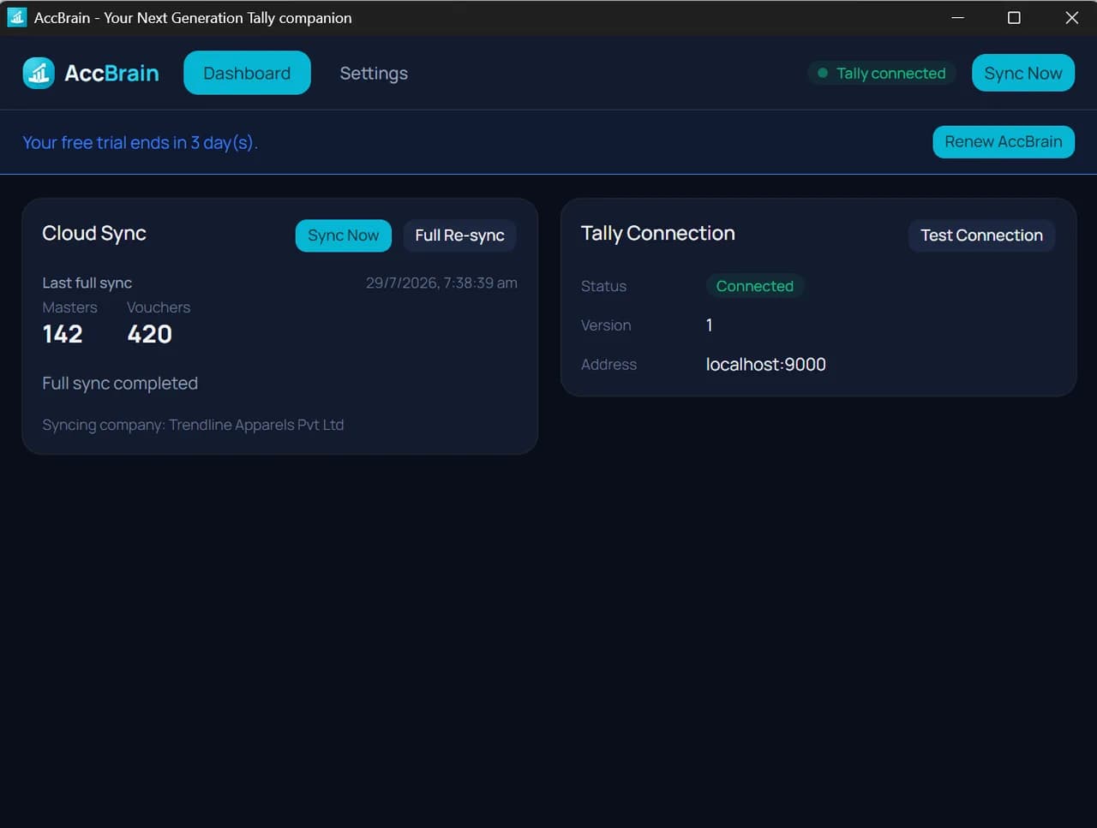This screenshot has height=828, width=1097.
Task: Click Sync Now in the top header
Action: (1023, 74)
